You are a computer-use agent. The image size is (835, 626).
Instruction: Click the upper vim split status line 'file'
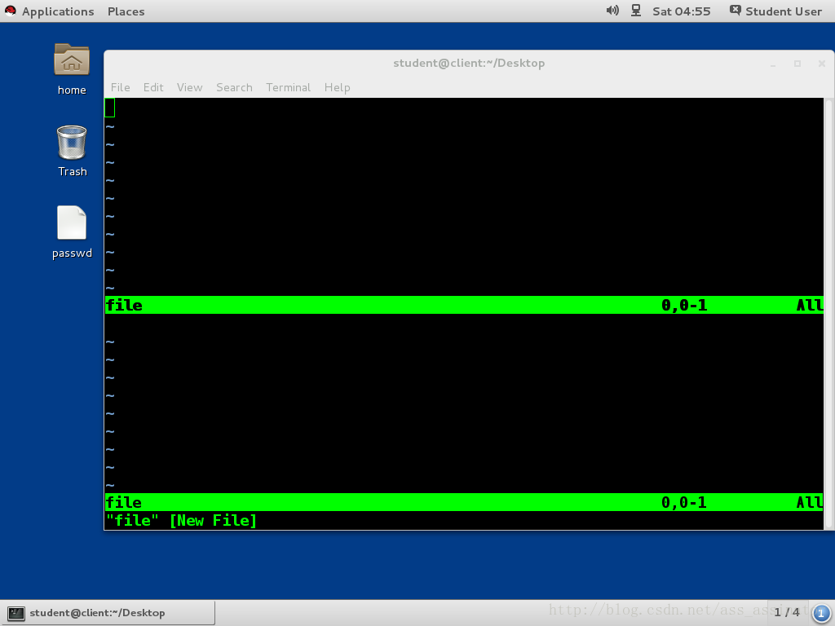pos(464,305)
